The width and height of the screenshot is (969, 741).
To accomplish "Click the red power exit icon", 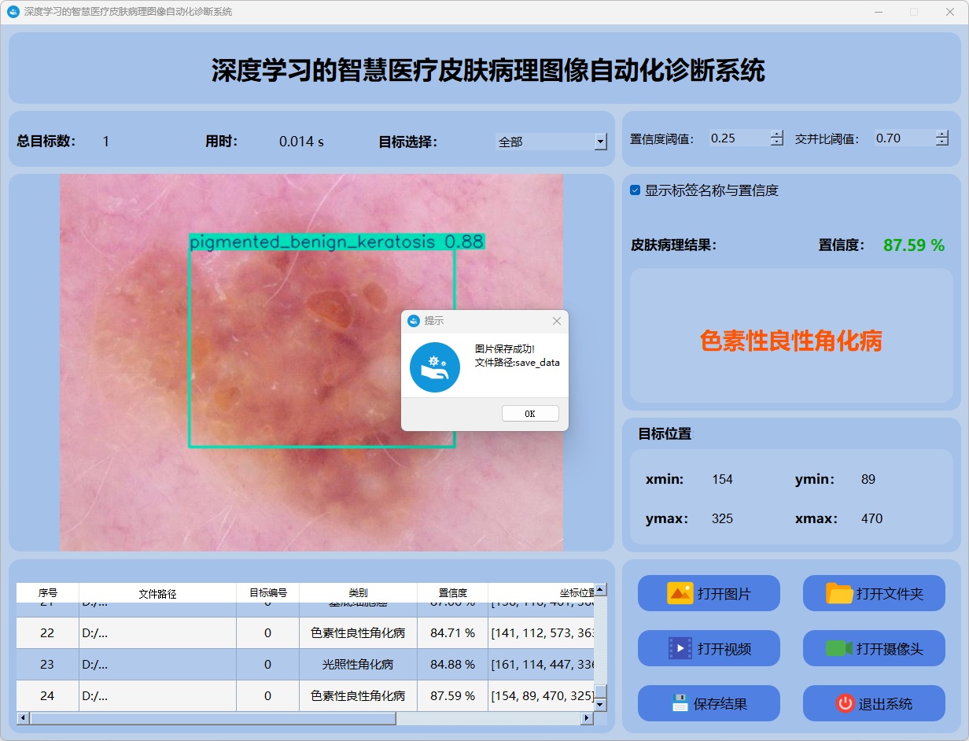I will pyautogui.click(x=845, y=703).
